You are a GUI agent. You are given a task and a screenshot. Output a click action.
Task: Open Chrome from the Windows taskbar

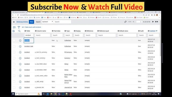[x=55, y=94]
